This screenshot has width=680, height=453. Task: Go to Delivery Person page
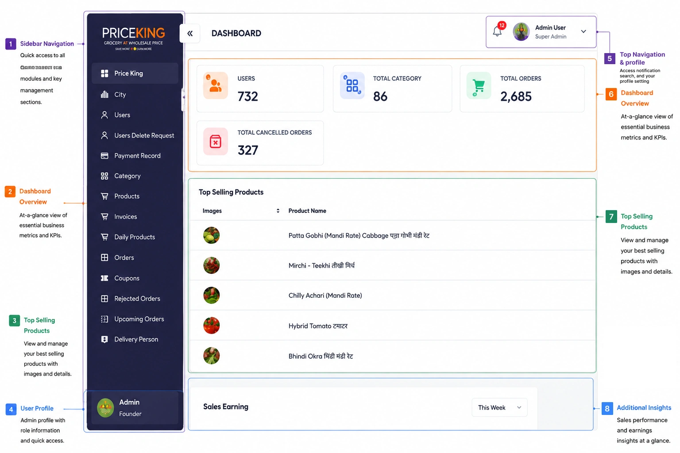click(x=135, y=339)
